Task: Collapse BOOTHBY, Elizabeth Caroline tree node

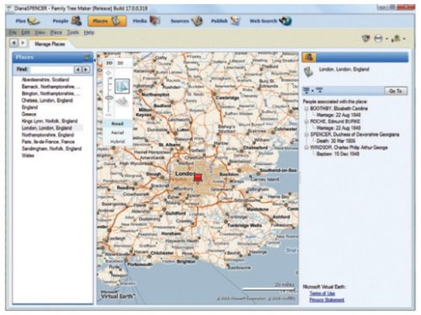Action: pyautogui.click(x=306, y=109)
